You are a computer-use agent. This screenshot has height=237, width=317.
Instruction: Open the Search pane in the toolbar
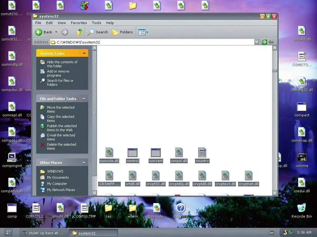point(98,32)
